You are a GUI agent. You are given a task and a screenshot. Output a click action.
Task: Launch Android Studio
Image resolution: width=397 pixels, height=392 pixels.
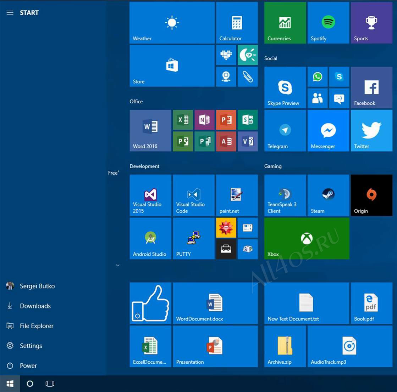click(x=150, y=238)
